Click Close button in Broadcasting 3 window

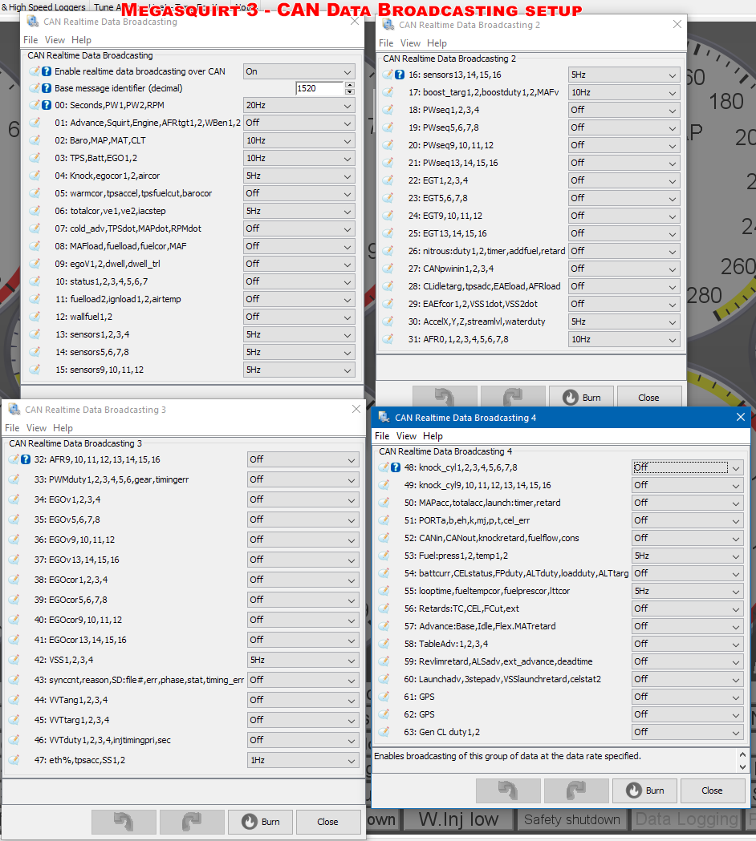pyautogui.click(x=328, y=822)
